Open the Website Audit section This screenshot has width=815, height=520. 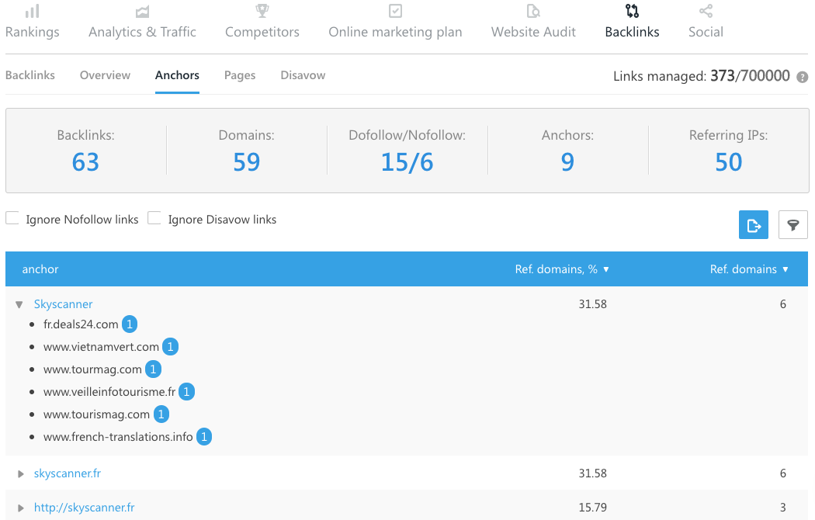(533, 32)
